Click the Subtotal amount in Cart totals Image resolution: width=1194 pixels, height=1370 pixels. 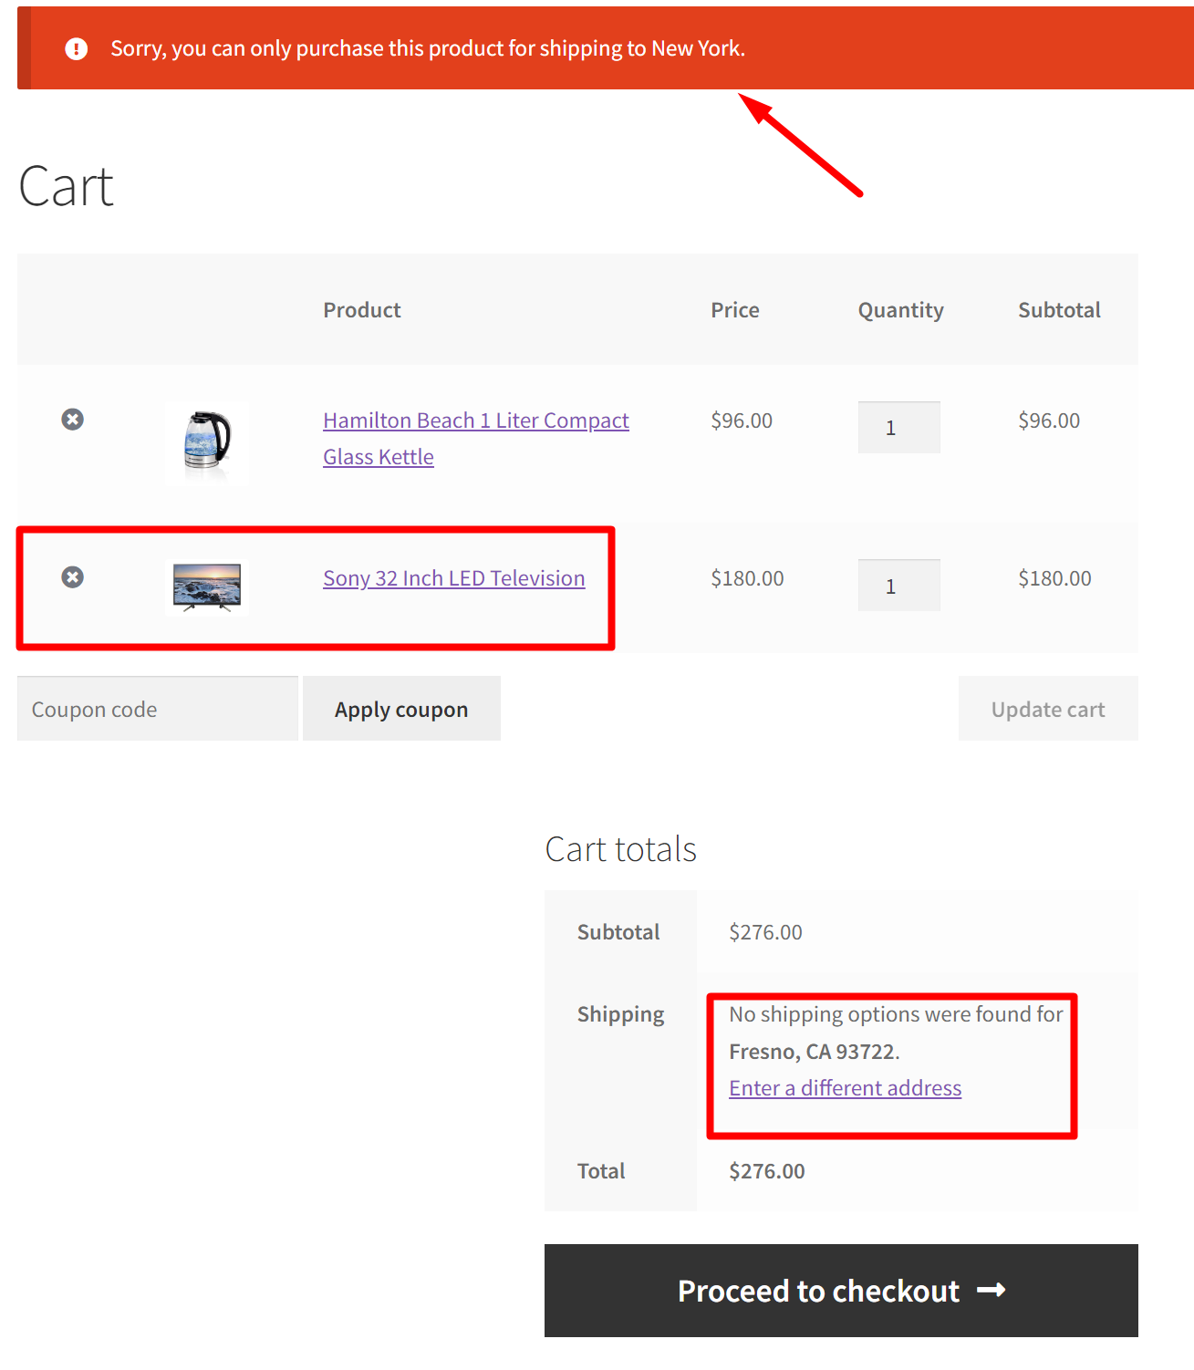tap(765, 931)
